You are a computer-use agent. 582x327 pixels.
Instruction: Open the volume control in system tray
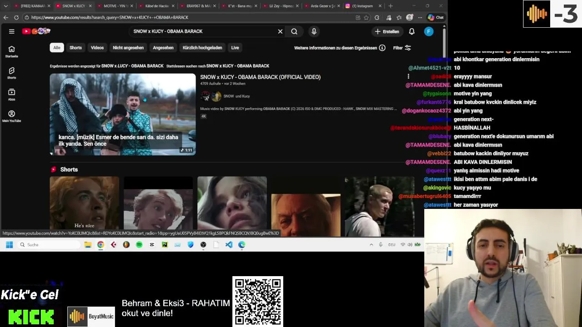click(410, 245)
